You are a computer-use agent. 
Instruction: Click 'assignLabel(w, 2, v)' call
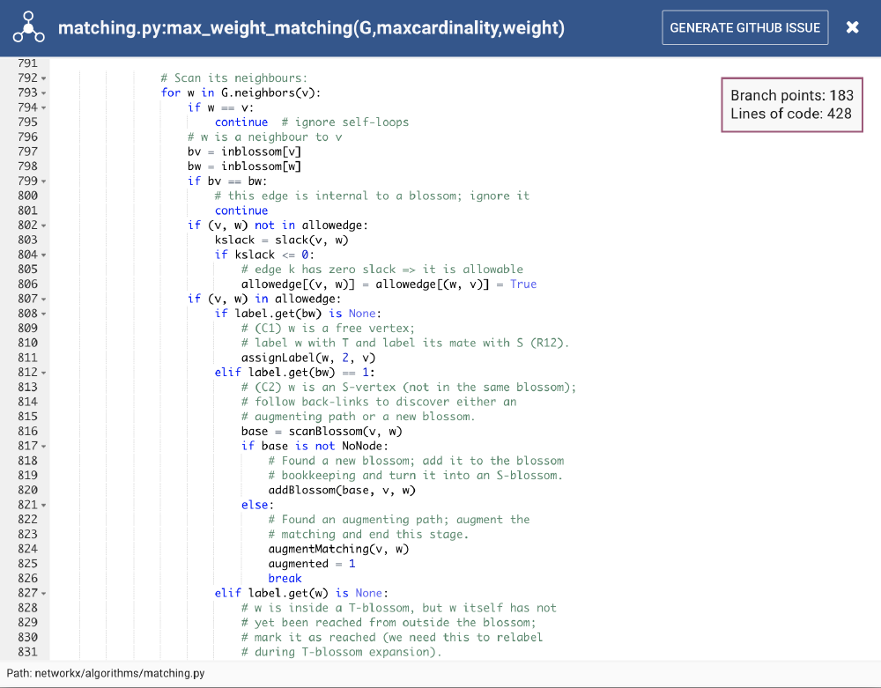click(x=308, y=358)
